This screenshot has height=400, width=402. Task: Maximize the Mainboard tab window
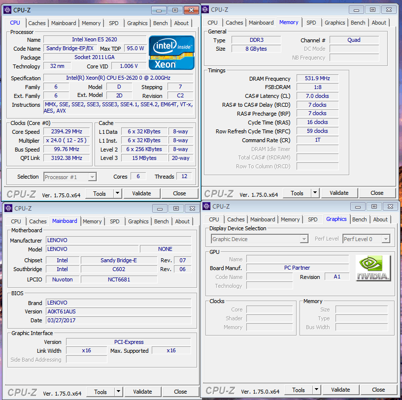pos(176,209)
